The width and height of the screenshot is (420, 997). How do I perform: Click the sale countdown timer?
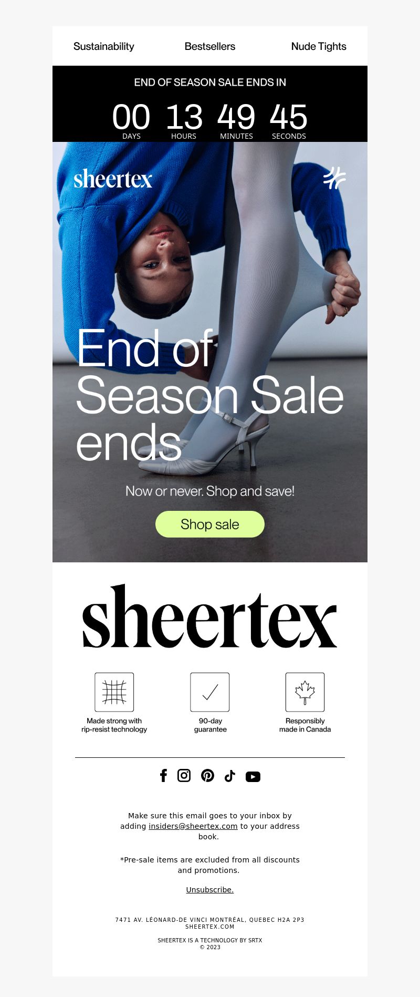pyautogui.click(x=210, y=121)
